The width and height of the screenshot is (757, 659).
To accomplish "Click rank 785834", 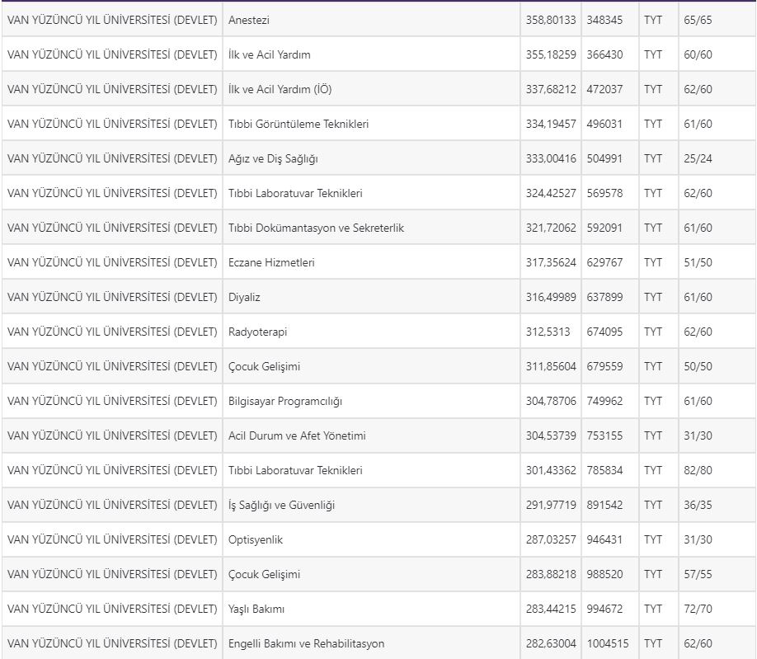I will [x=604, y=471].
